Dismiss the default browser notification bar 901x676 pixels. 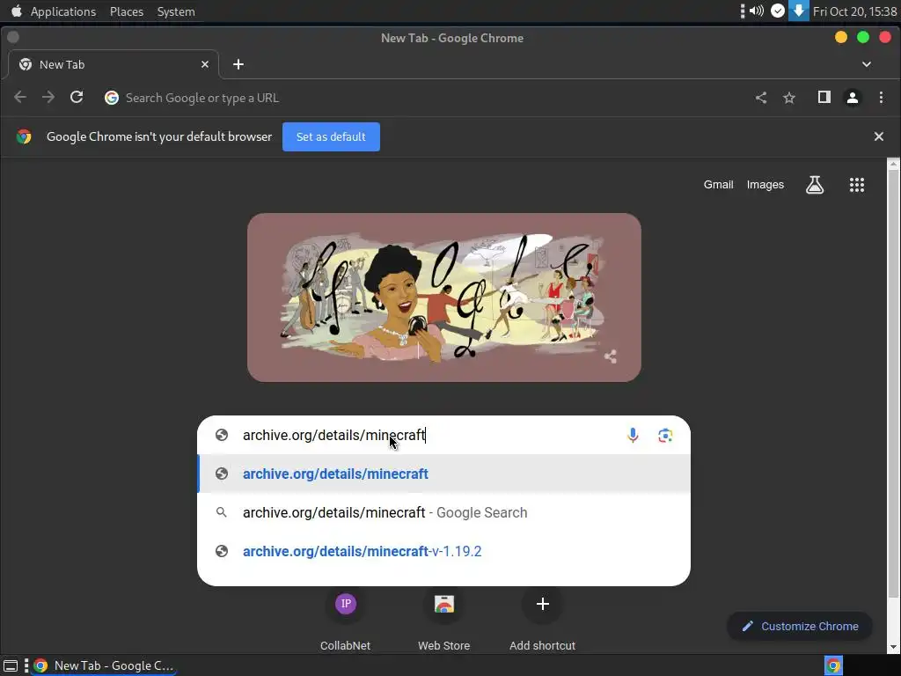[x=879, y=136]
